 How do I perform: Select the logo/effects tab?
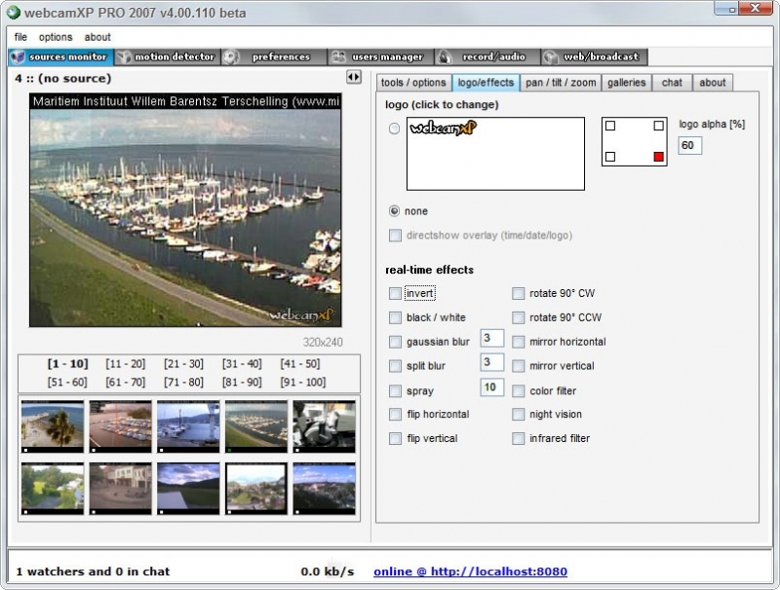[x=486, y=83]
